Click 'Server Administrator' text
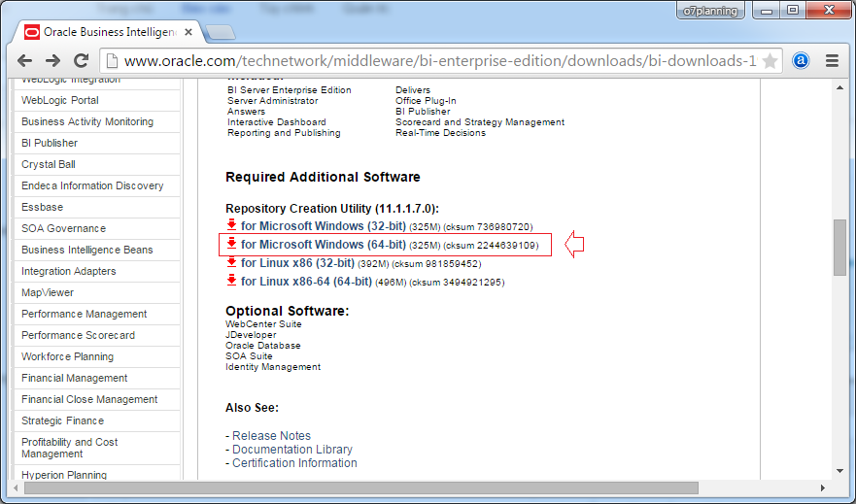Image resolution: width=856 pixels, height=504 pixels. tap(273, 101)
